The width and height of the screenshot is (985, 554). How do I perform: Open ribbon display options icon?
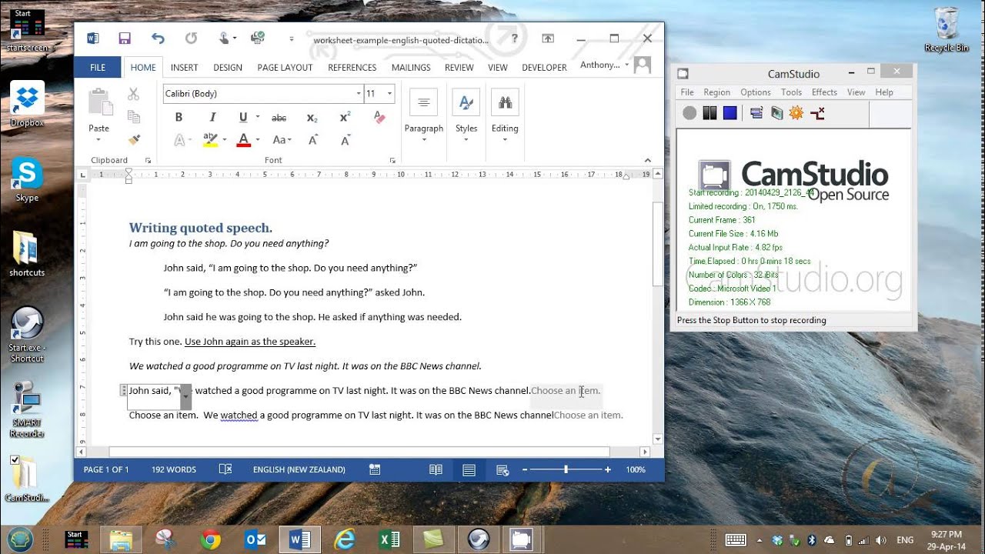coord(548,38)
